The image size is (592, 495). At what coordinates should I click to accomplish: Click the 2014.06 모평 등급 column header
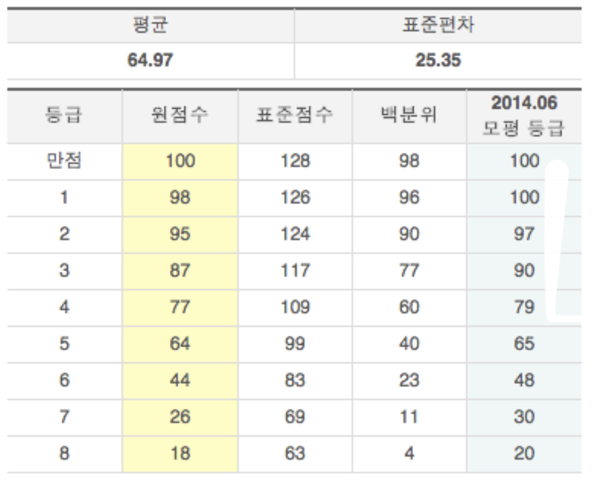[524, 116]
